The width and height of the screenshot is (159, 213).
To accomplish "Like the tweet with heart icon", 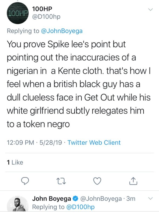I will tap(97, 181).
